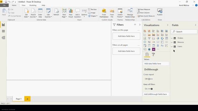Click Ask A Question button

77,13
